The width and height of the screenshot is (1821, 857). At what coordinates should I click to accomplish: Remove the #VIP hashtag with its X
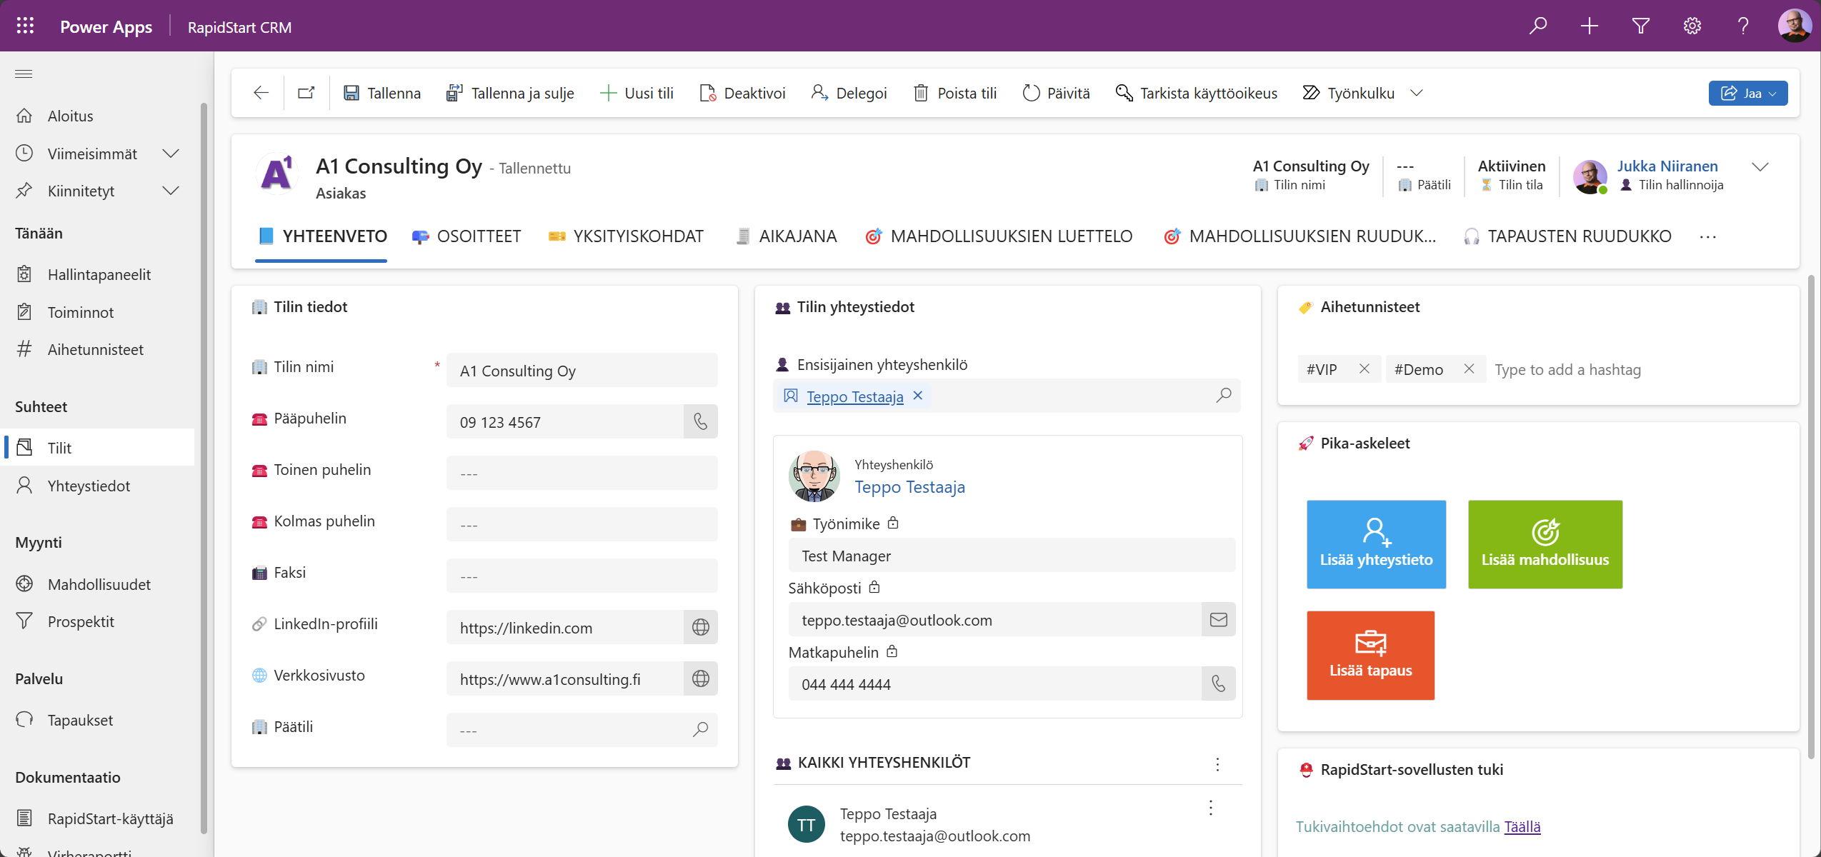point(1364,369)
